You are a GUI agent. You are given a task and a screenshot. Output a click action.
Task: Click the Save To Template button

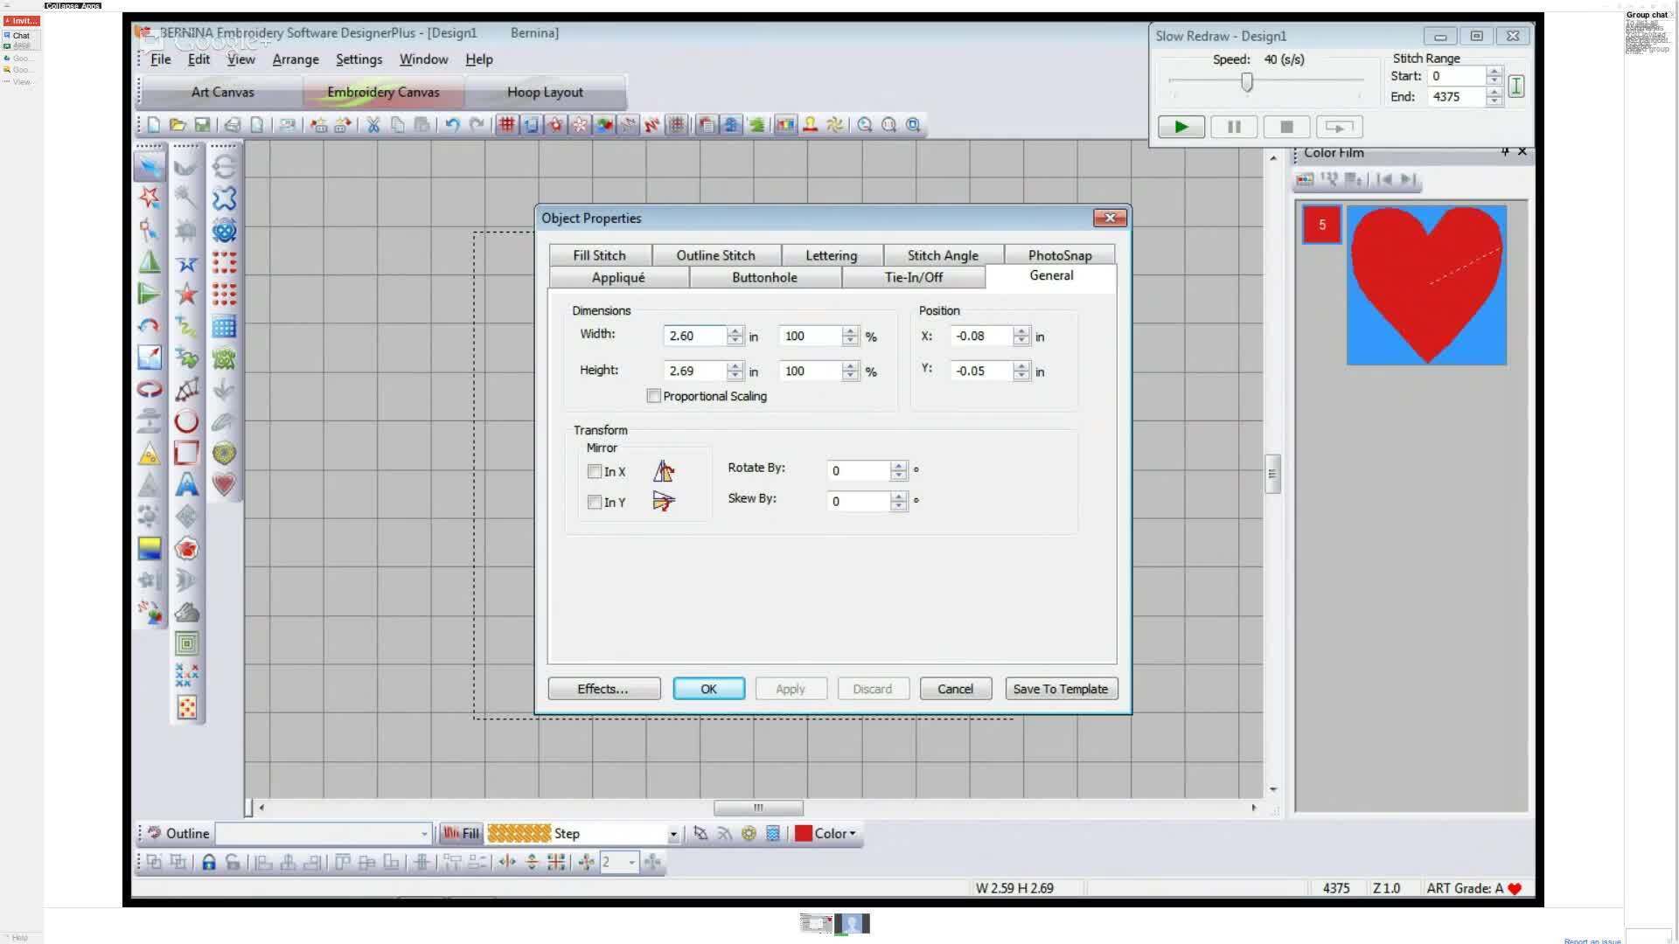click(x=1061, y=688)
